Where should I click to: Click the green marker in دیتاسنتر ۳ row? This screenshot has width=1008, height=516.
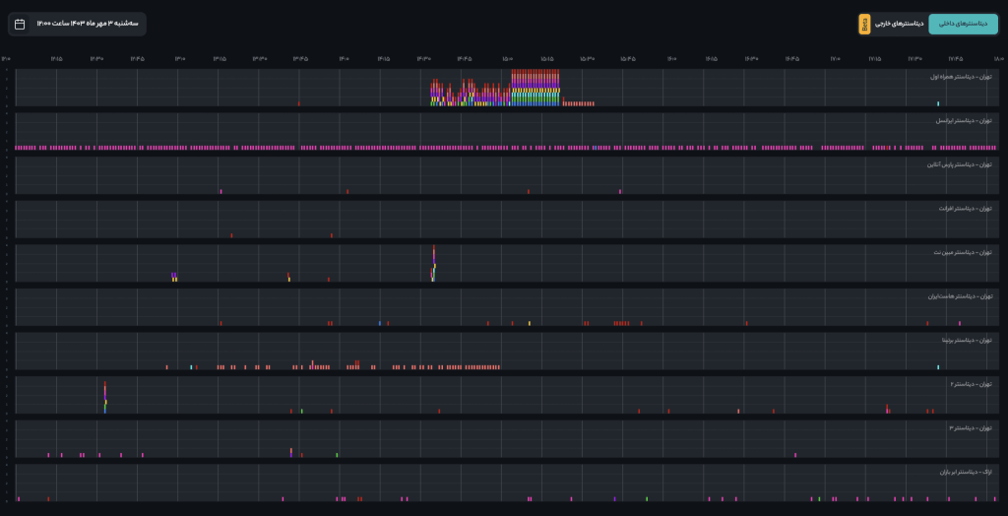point(337,455)
